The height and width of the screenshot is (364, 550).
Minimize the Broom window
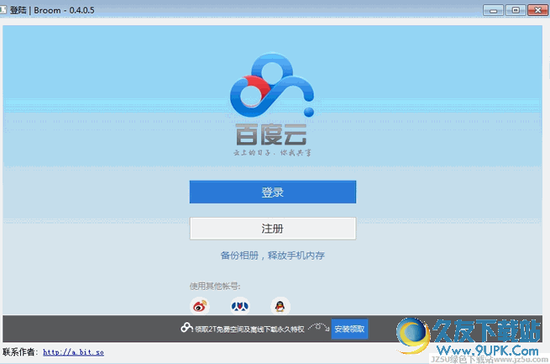tap(493, 11)
